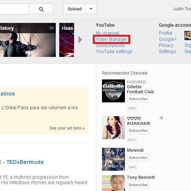Viewport: 191px width, 191px height.
Task: Subscribe to Gillette Football Club
Action: tap(138, 99)
